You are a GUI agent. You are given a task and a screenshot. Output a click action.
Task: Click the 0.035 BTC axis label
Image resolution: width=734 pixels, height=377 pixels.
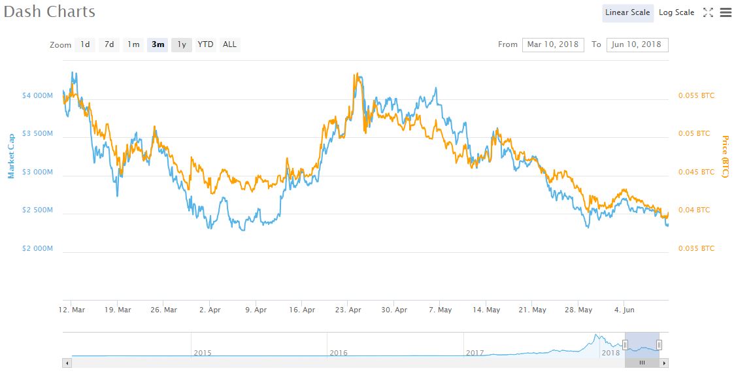click(697, 248)
